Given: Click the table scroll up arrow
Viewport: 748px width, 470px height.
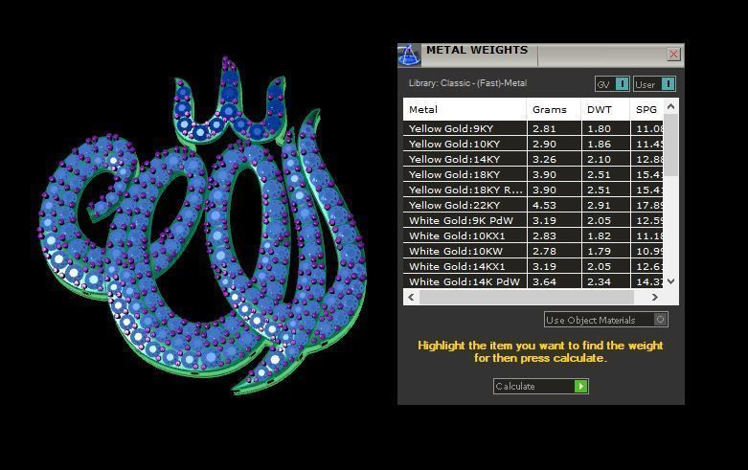Looking at the screenshot, I should [670, 106].
